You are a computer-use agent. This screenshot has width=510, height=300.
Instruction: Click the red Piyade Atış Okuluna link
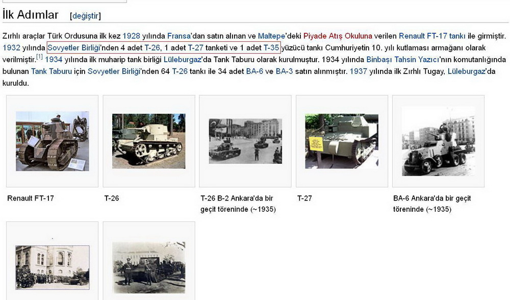coord(338,36)
